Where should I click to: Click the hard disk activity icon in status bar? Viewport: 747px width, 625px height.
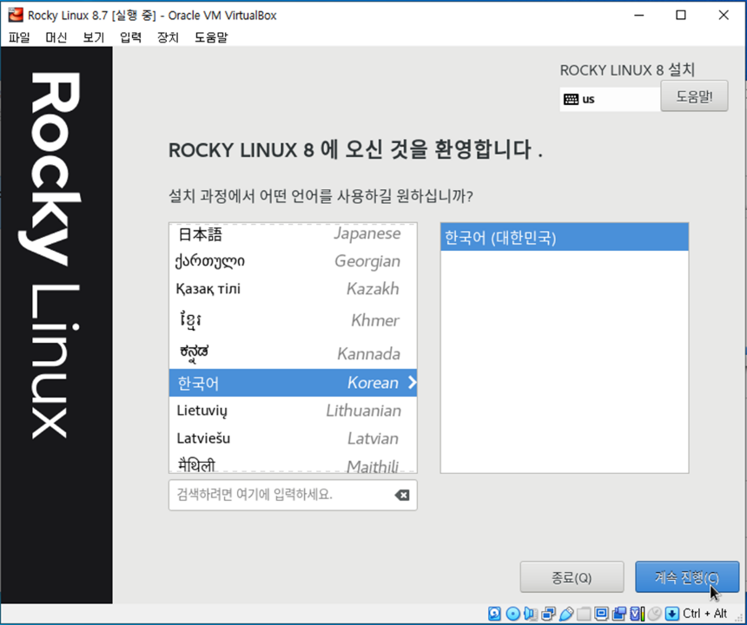495,613
